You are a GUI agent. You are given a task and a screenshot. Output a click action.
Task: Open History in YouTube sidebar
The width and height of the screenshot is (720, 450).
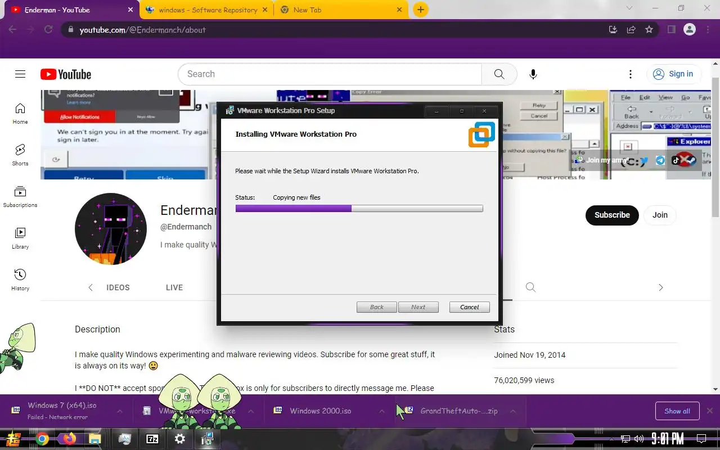(20, 280)
